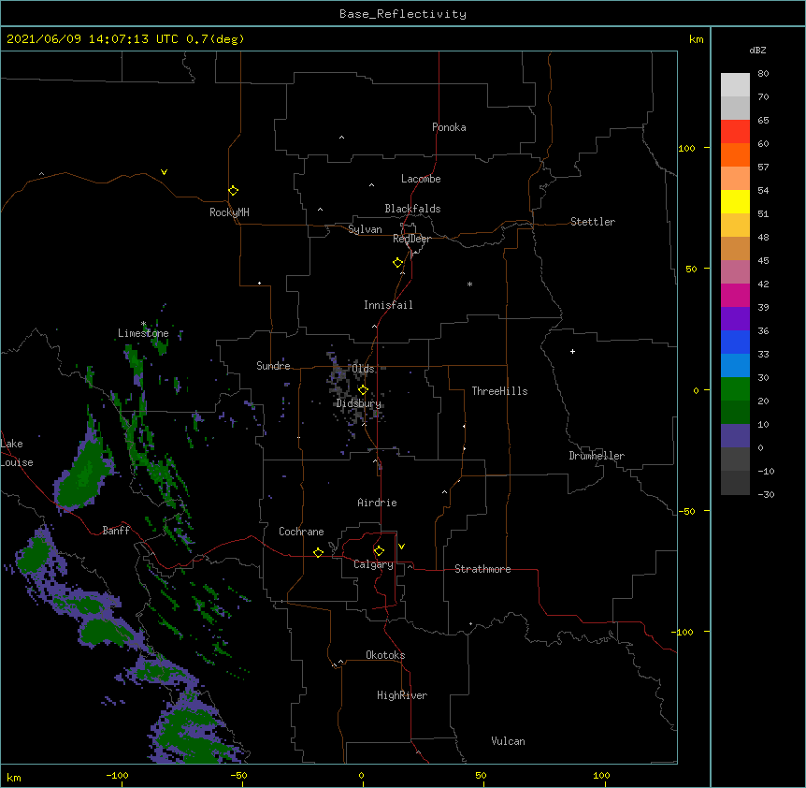
Task: Select the yellow diamond marker below Cochrane
Action: tap(318, 552)
